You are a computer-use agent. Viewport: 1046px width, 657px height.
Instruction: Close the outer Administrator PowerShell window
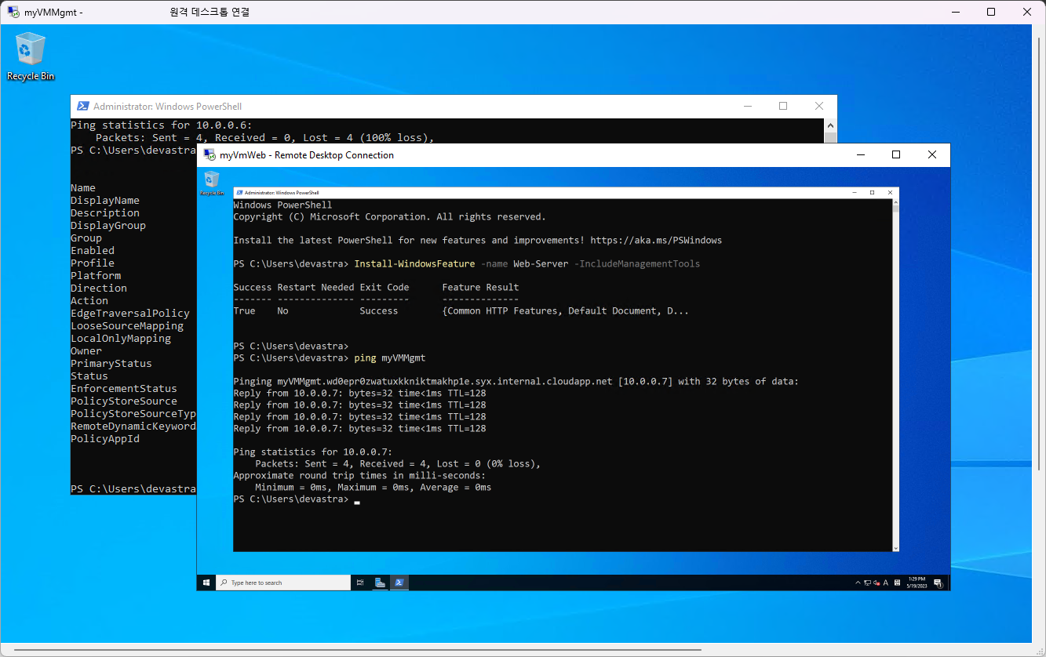(x=819, y=106)
